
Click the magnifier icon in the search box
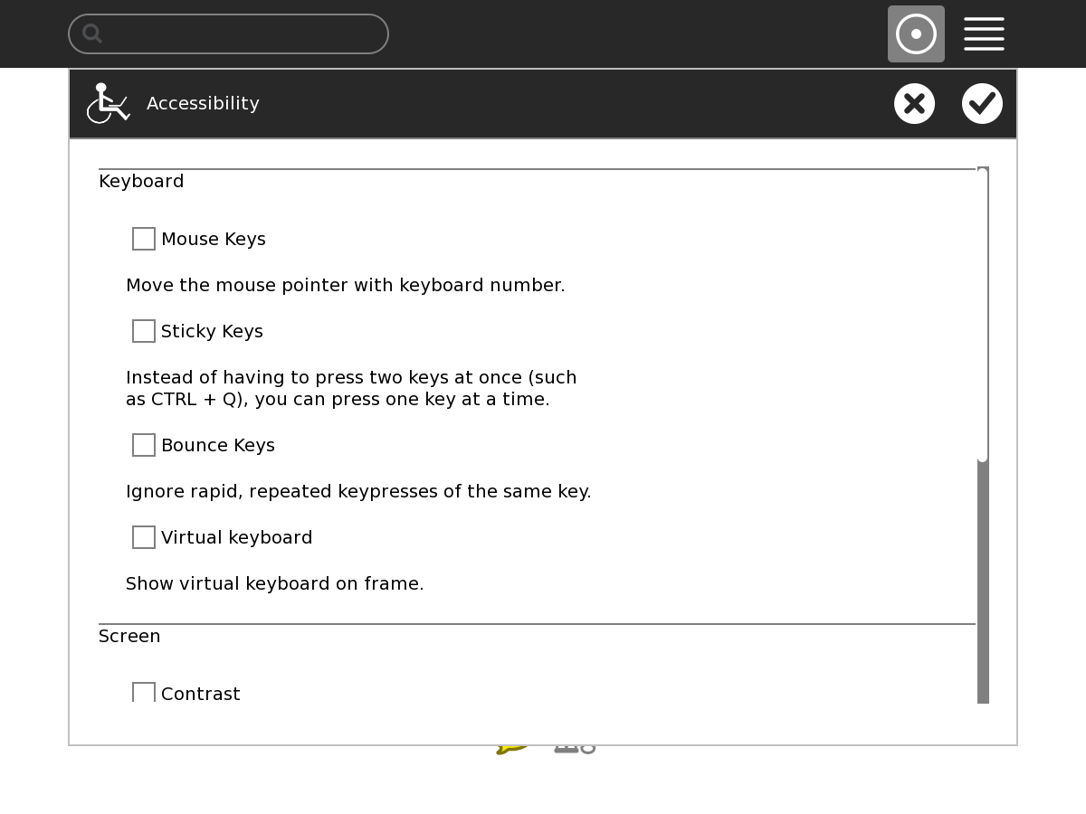tap(92, 34)
